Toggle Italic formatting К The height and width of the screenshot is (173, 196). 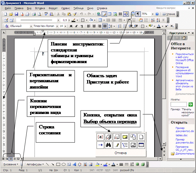[x=76, y=26]
